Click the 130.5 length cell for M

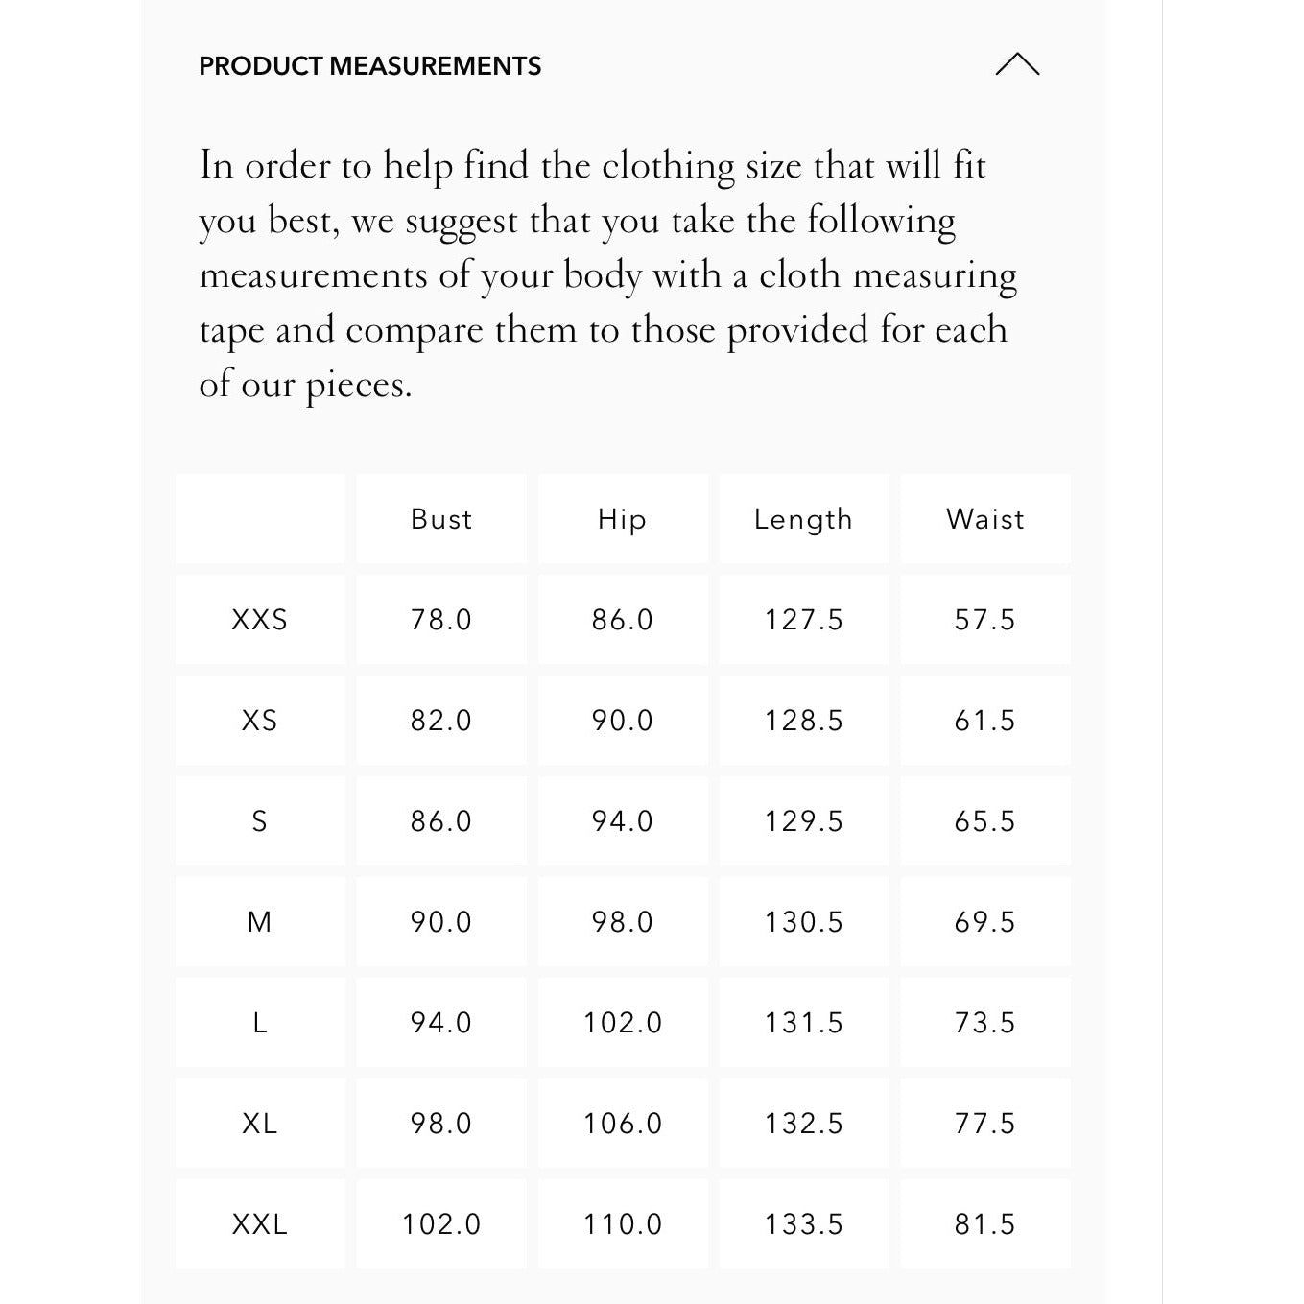[x=803, y=922]
